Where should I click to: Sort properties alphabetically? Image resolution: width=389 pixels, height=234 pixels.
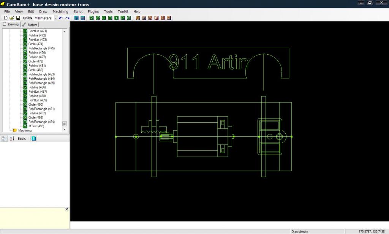12,139
